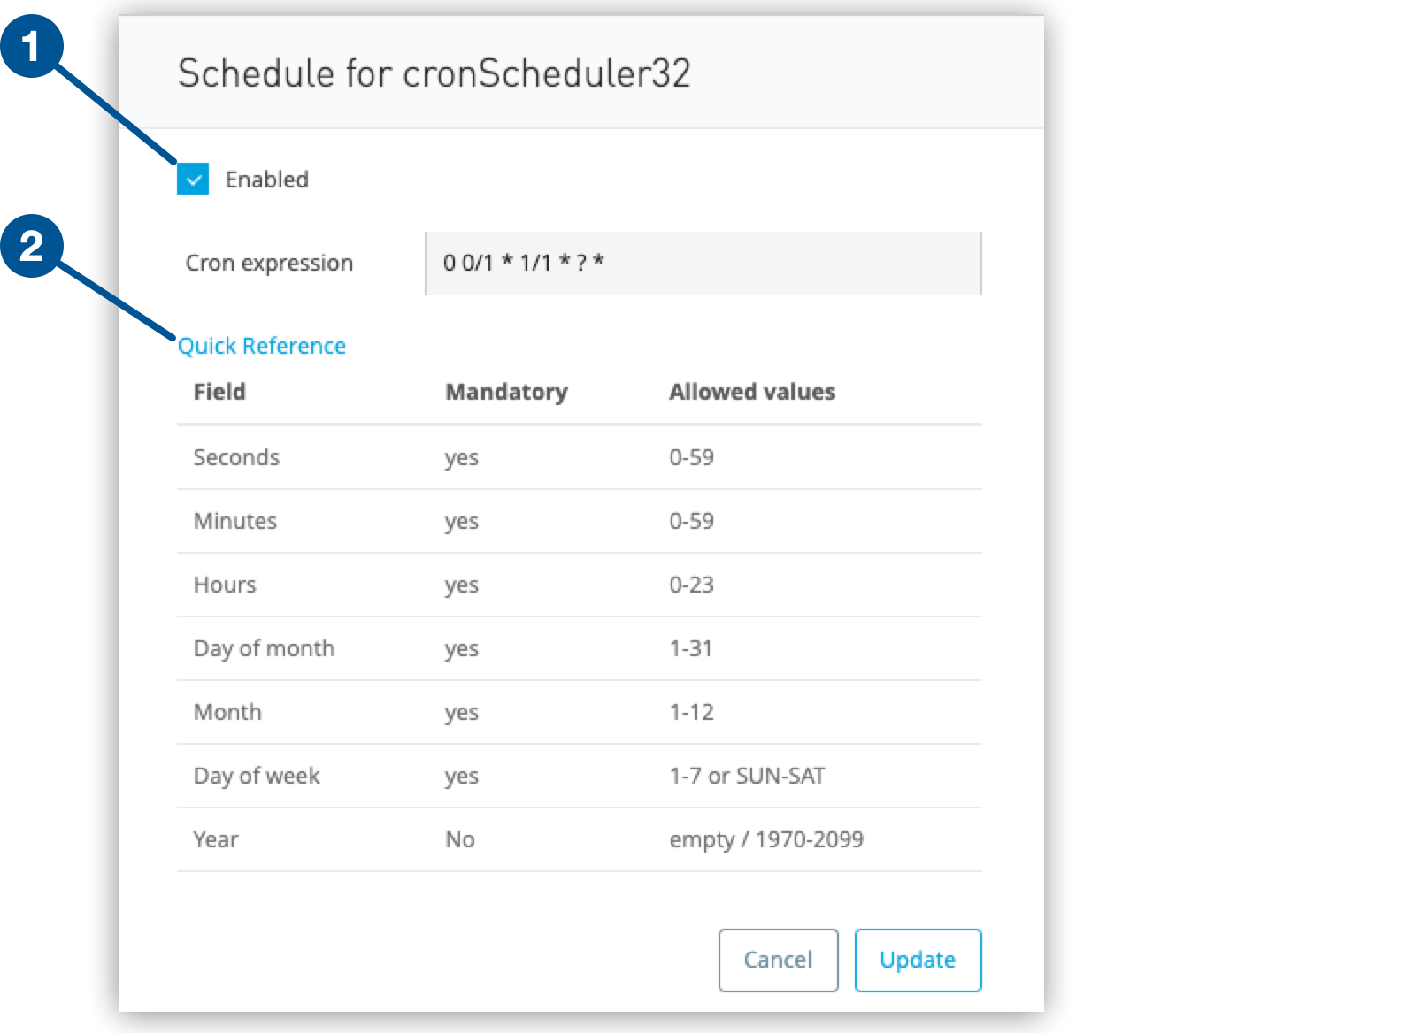Select the cron expression text
Screen dimensions: 1414x1033
pyautogui.click(x=527, y=263)
